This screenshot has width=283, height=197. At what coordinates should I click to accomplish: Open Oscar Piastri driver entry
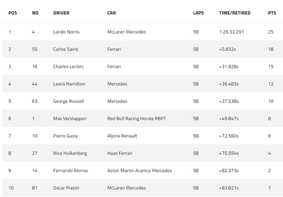[65, 188]
